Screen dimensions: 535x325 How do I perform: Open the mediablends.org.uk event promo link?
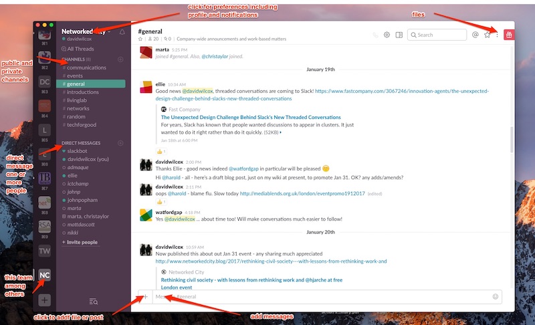[302, 193]
